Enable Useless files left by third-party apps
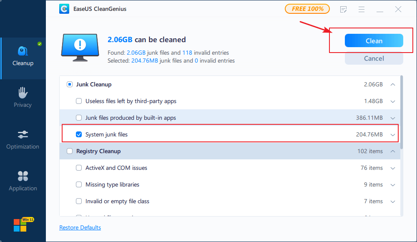The image size is (417, 242). [79, 101]
